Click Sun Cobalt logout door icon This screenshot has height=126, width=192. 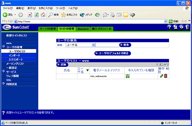pos(187,28)
